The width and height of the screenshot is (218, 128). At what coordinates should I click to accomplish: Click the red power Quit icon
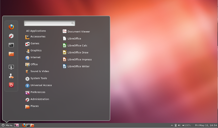coord(11,85)
